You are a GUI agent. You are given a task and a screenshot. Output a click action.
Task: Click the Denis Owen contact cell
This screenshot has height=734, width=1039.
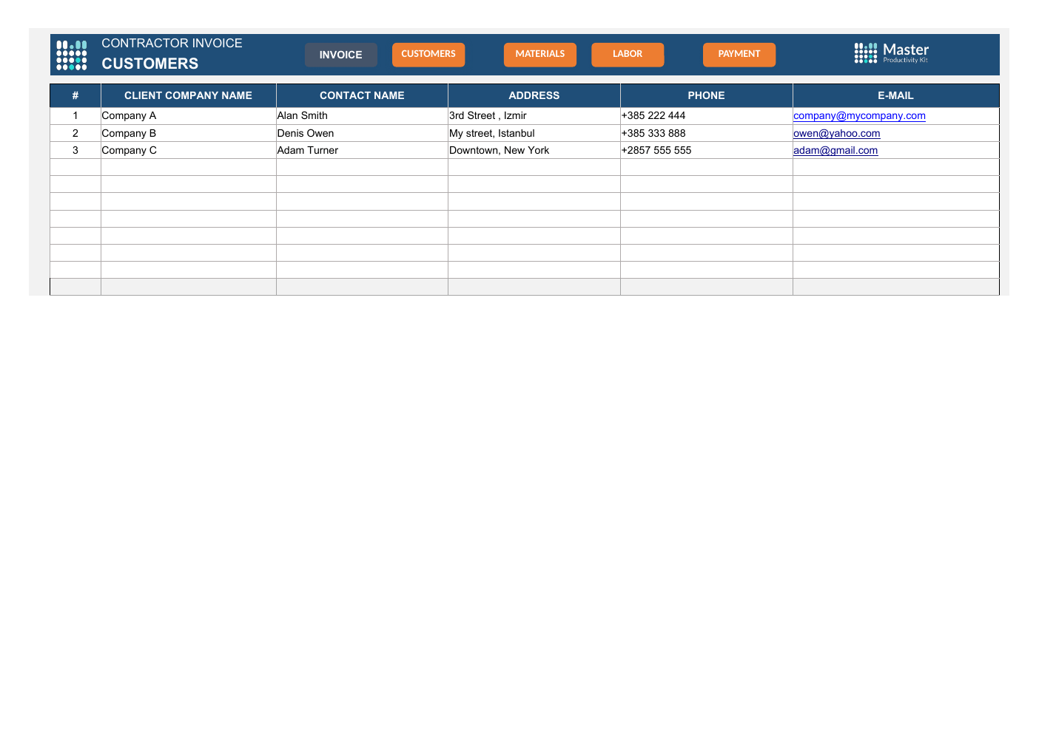coord(362,133)
